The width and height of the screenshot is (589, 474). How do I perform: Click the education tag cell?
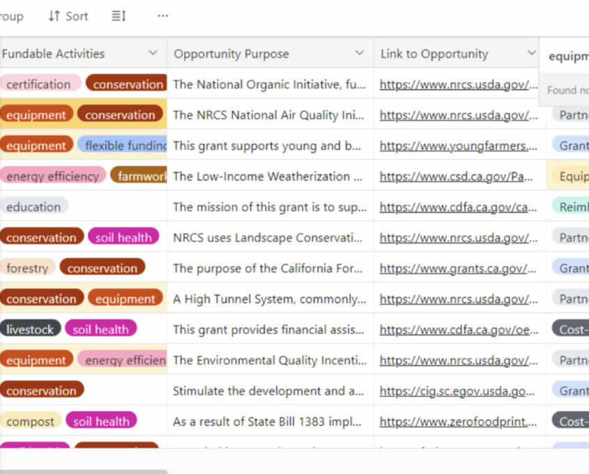(x=33, y=207)
